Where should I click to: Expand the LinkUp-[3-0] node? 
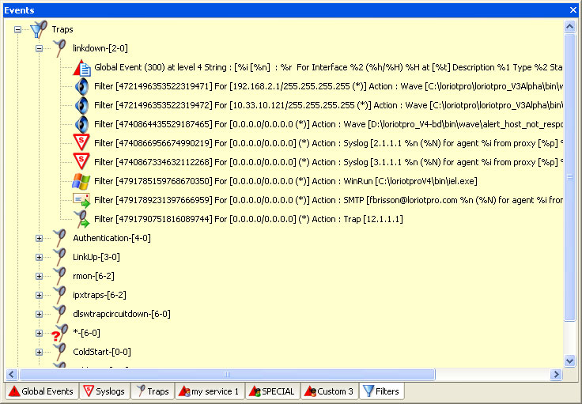pos(39,257)
